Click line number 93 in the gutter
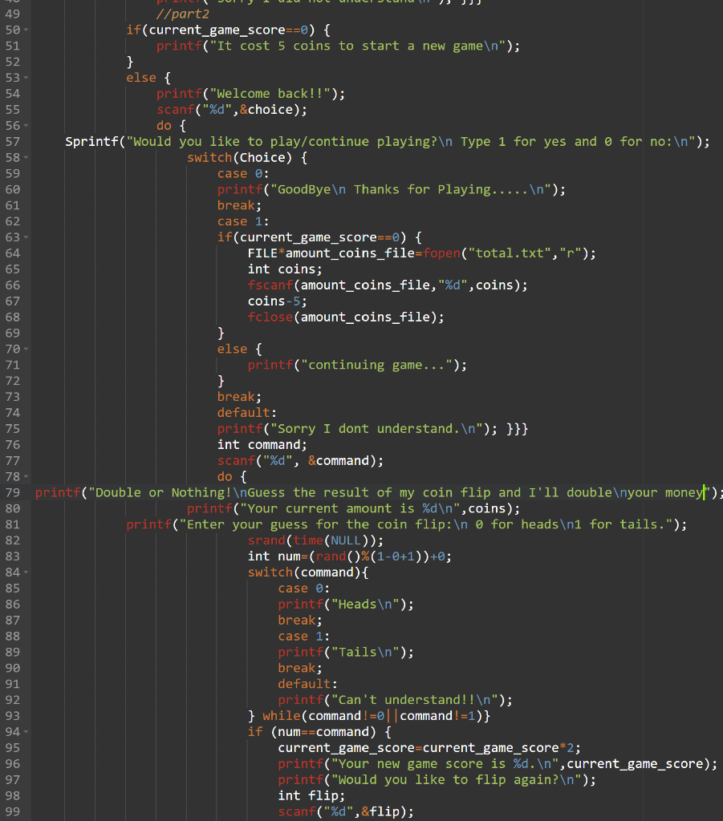Viewport: 723px width, 821px height. [x=13, y=716]
